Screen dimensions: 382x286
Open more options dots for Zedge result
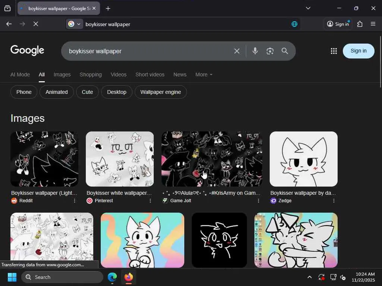[x=334, y=201]
